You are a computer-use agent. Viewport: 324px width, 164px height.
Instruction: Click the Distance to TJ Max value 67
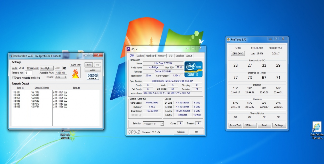[x=264, y=78]
